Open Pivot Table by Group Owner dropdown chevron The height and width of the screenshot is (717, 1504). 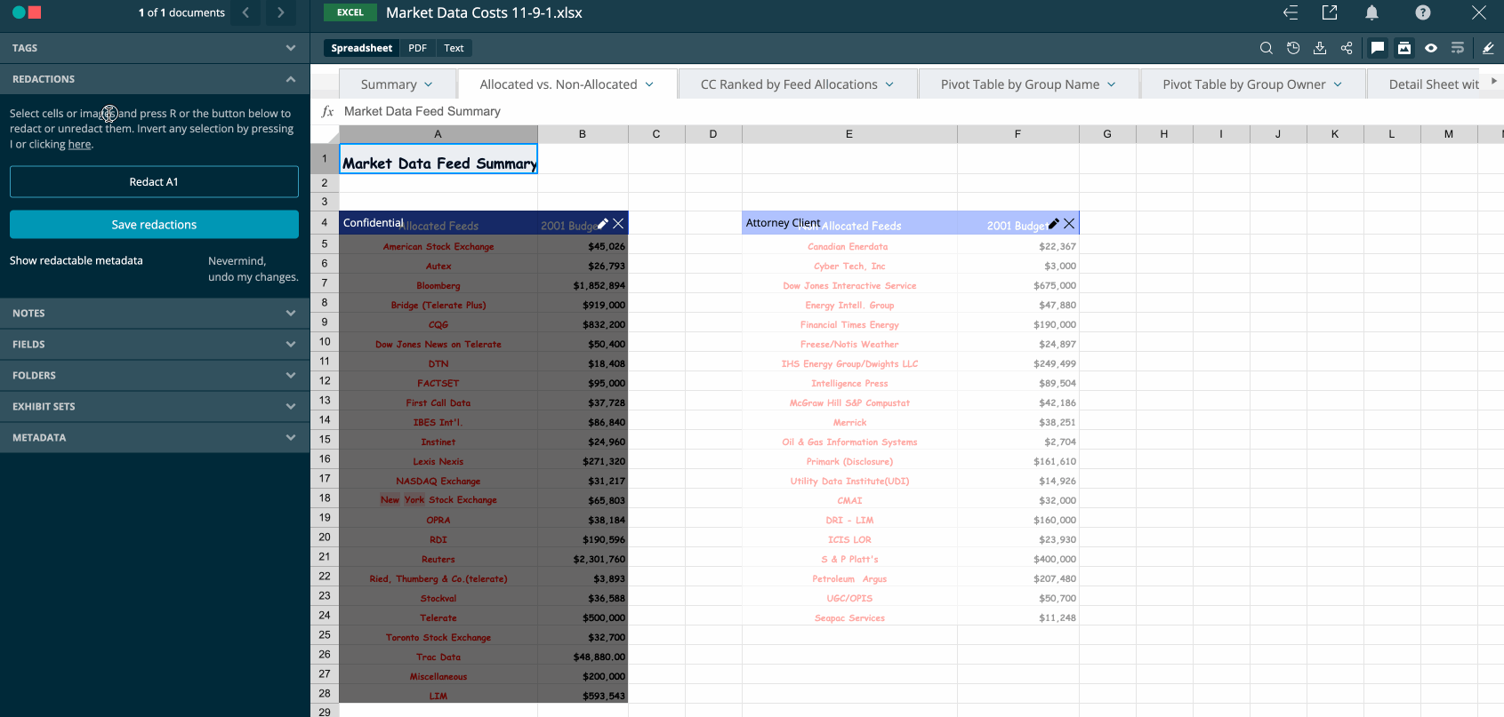point(1338,84)
